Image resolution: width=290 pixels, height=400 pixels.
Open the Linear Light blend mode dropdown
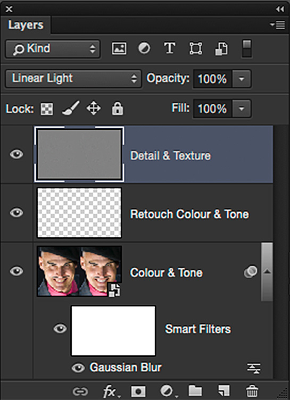click(73, 79)
